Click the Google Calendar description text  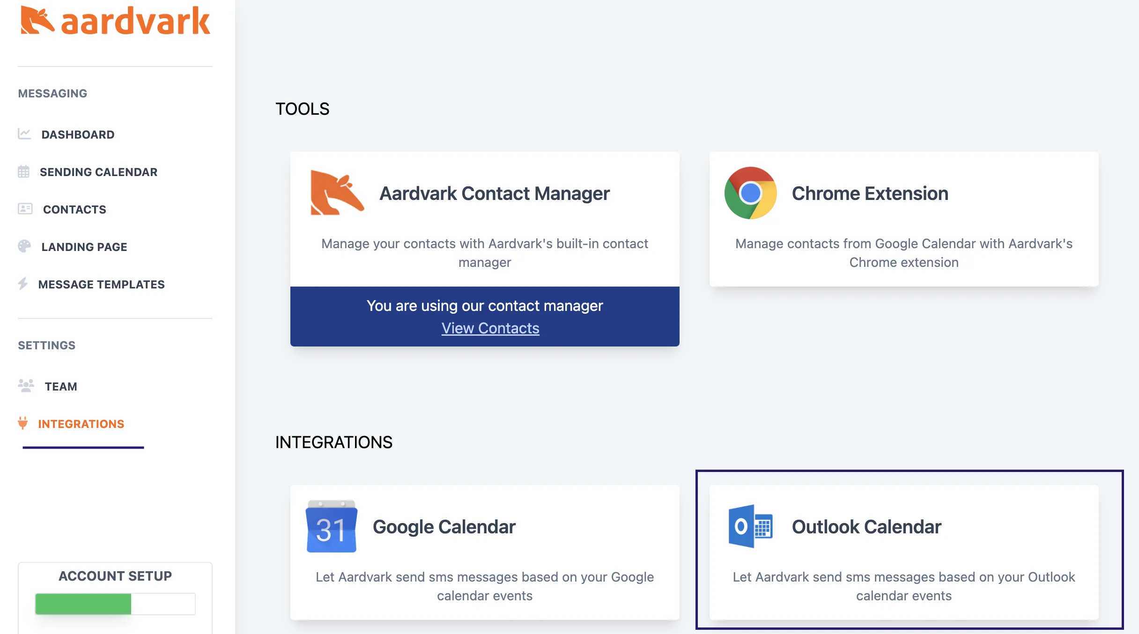point(485,586)
